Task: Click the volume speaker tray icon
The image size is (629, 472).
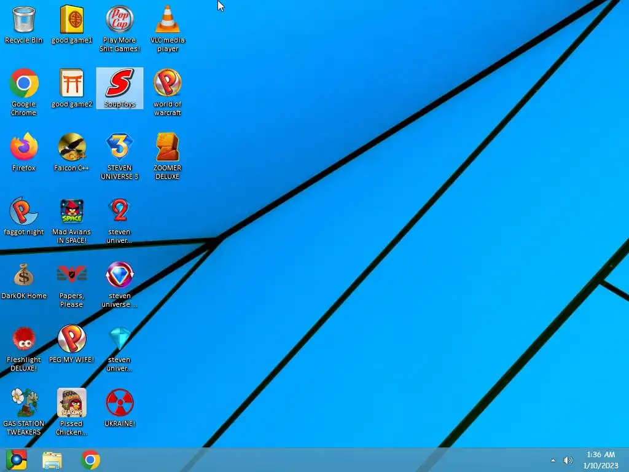Action: point(568,460)
